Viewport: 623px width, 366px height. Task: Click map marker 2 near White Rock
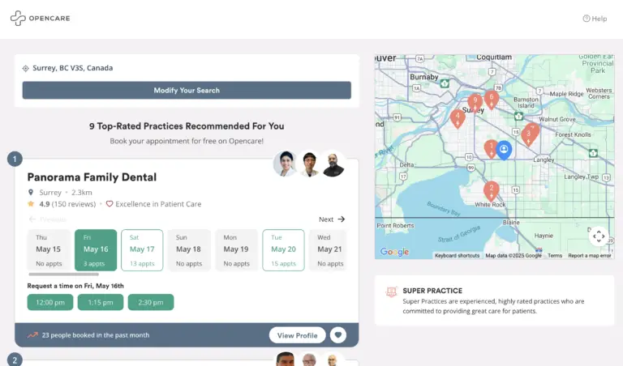coord(492,191)
